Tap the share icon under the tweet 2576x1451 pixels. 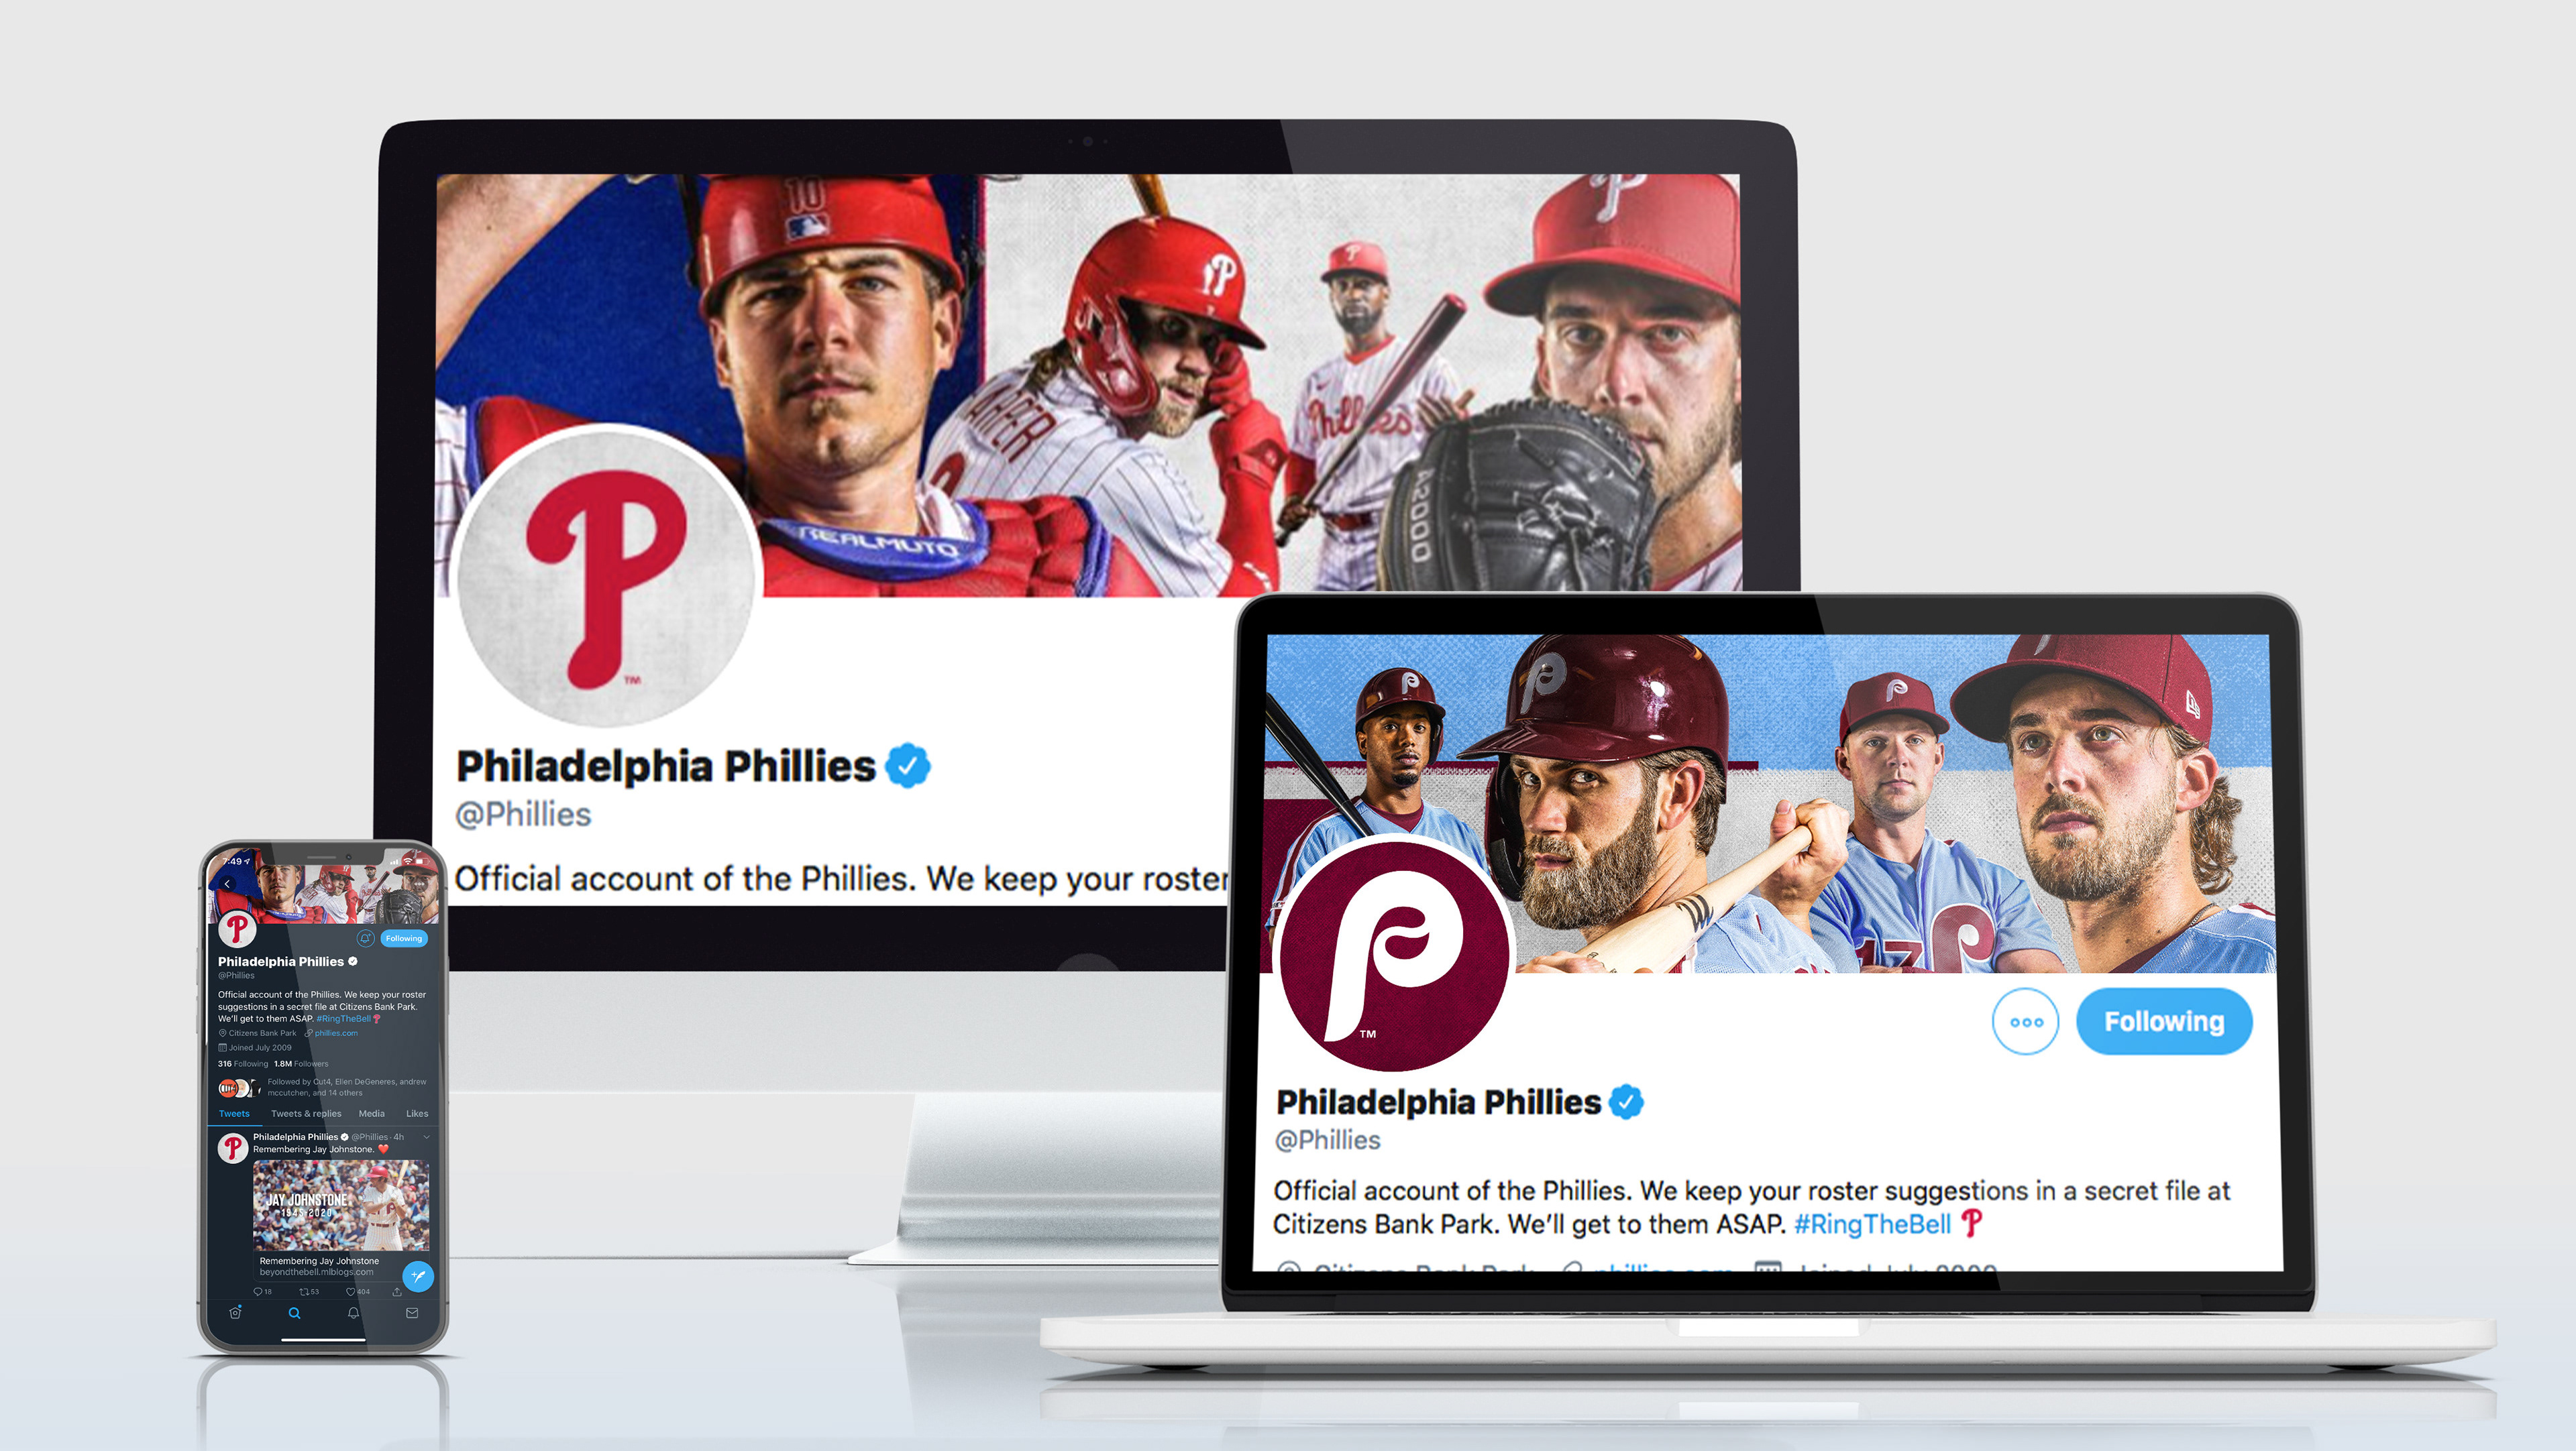[x=397, y=1291]
